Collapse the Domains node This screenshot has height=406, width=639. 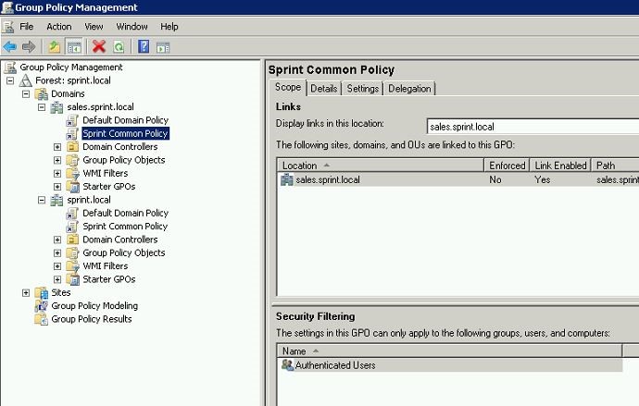(x=26, y=94)
